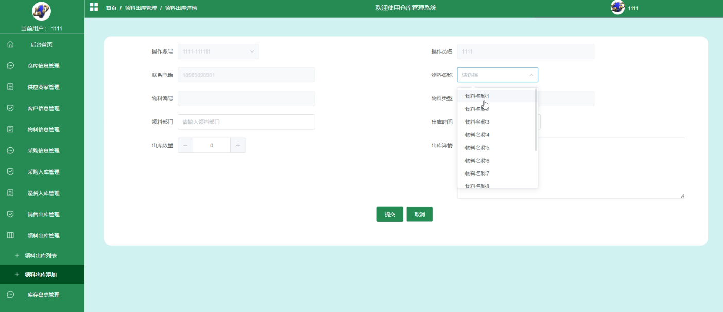This screenshot has height=312, width=723.
Task: Click the sidebar profile avatar image
Action: 42,11
